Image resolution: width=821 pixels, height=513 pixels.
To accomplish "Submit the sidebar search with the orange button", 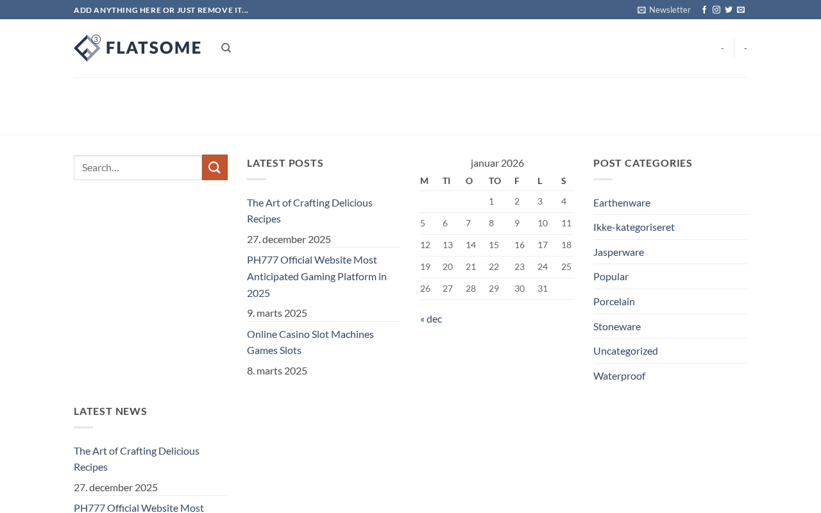I will (x=215, y=167).
